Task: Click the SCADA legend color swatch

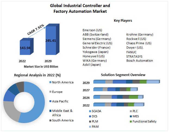Action: tap(90, 111)
